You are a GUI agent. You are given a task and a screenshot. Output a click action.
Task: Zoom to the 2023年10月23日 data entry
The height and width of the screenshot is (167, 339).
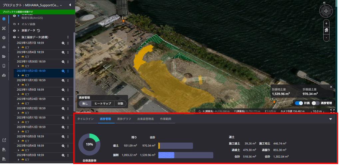(63, 108)
